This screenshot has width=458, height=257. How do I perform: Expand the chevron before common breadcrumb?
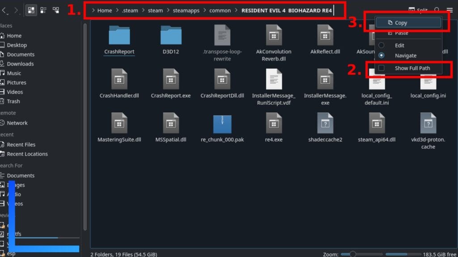pyautogui.click(x=204, y=10)
